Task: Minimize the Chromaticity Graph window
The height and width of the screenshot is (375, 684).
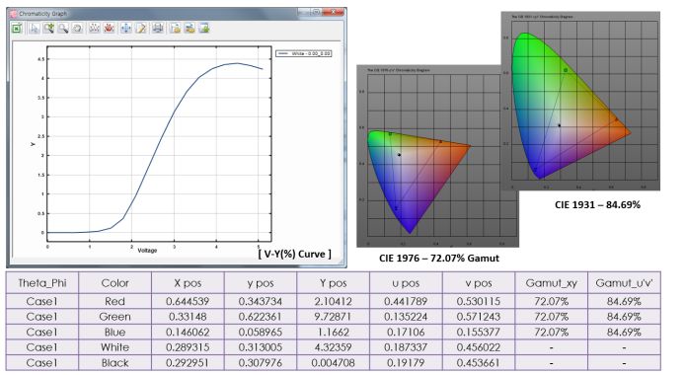Action: pyautogui.click(x=304, y=12)
